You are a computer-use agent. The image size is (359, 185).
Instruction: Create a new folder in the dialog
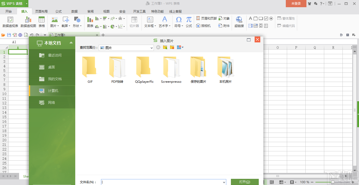[171, 47]
